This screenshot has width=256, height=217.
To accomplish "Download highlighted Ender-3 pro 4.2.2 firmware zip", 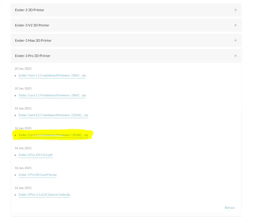I will [x=53, y=135].
